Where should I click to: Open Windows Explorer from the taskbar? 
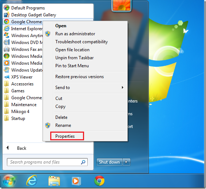tap(54, 181)
